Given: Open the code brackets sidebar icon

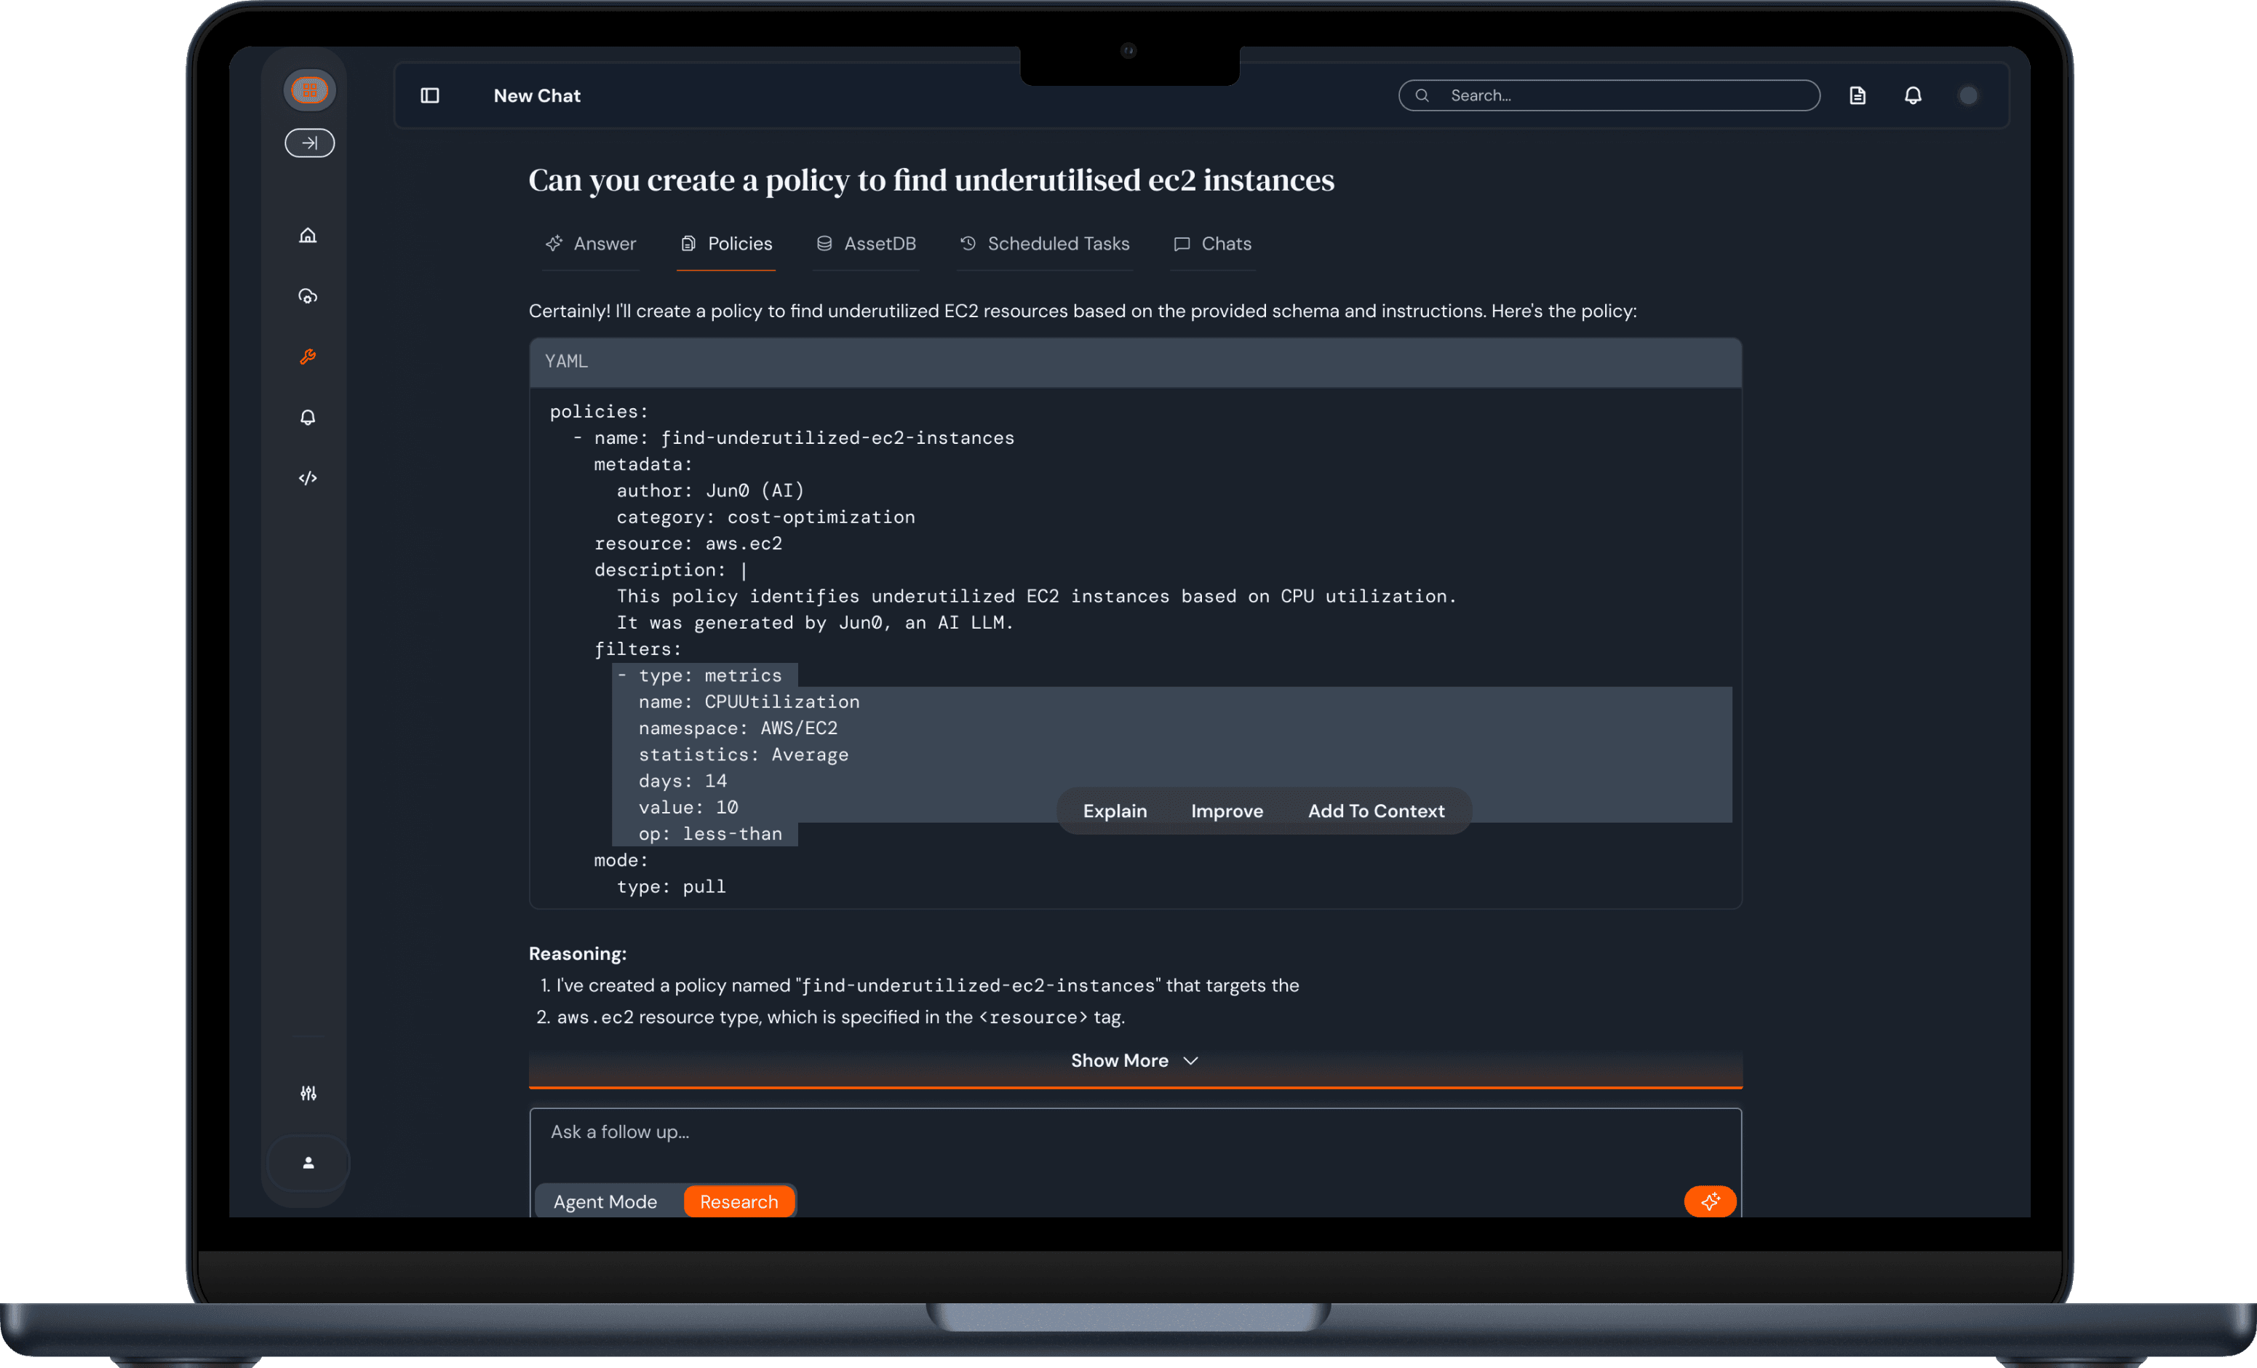Looking at the screenshot, I should [x=308, y=478].
